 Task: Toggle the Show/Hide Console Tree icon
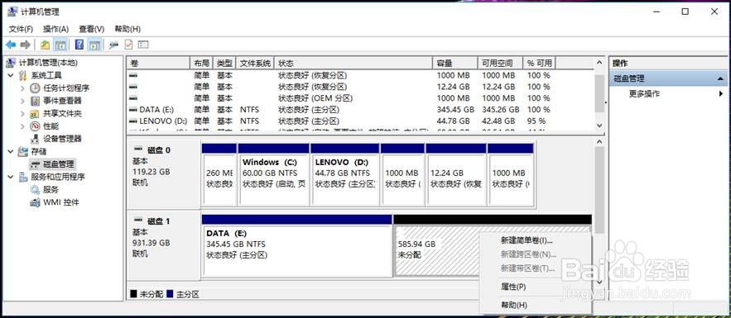60,45
